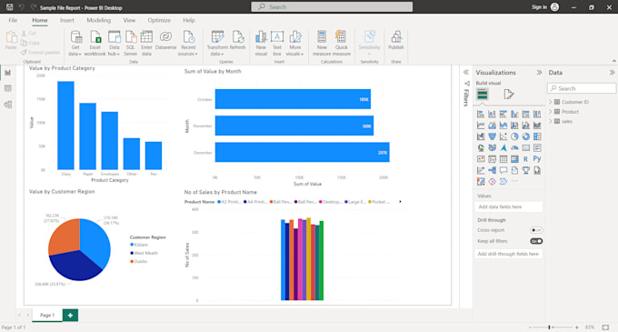618x332 pixels.
Task: Select the Line chart visualization icon
Action: tap(481, 126)
